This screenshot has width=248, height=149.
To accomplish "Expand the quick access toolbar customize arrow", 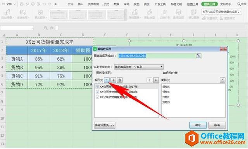I will [55, 4].
